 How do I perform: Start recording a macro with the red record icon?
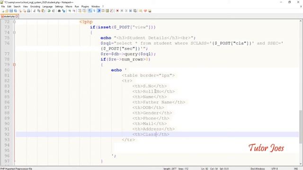[117, 11]
